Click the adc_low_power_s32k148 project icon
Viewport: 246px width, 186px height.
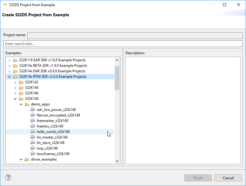point(33,109)
